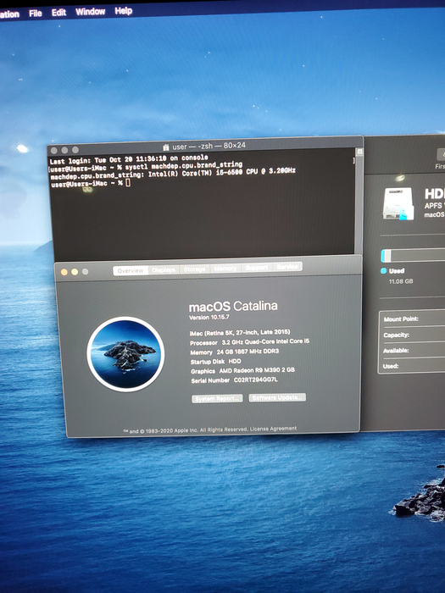Switch to the Overview tab

131,270
